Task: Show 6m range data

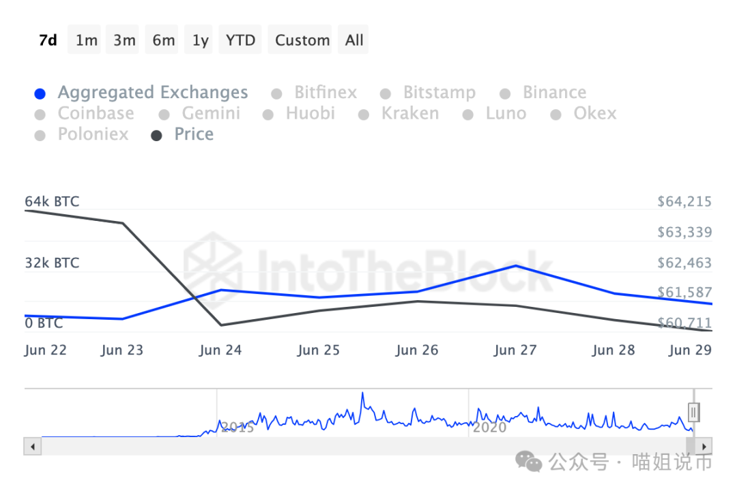Action: click(x=163, y=40)
